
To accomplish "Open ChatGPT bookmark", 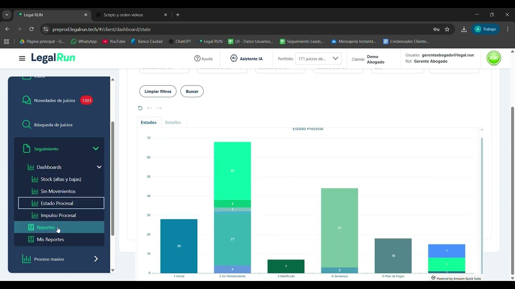I will [179, 41].
